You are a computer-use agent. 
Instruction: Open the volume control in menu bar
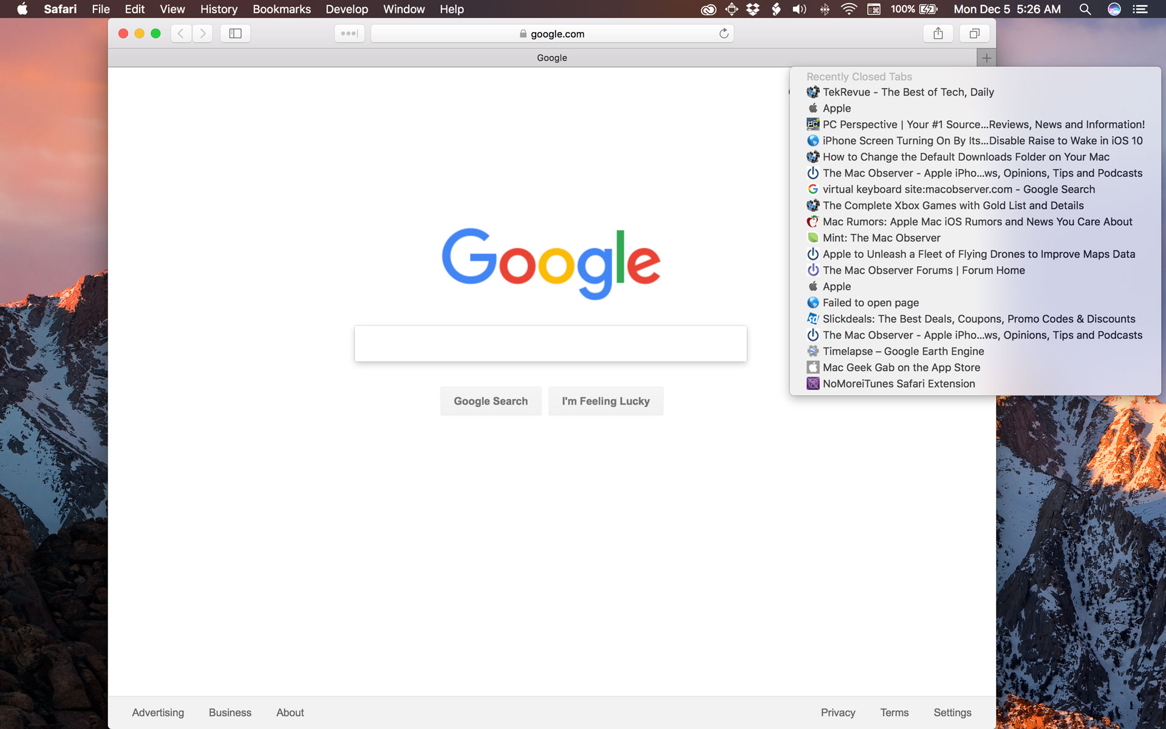point(799,9)
